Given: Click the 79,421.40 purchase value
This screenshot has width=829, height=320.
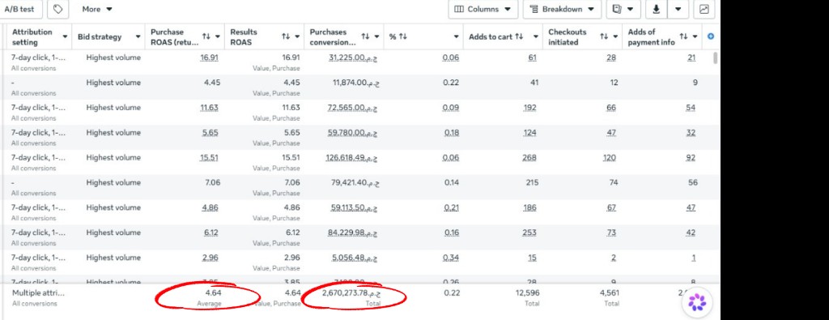Looking at the screenshot, I should pyautogui.click(x=355, y=183).
